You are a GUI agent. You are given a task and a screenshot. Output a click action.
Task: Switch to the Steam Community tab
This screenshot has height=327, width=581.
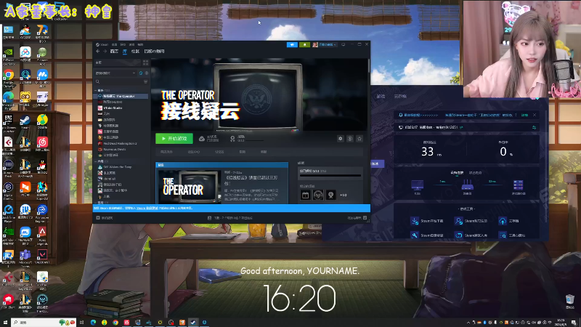pyautogui.click(x=135, y=51)
